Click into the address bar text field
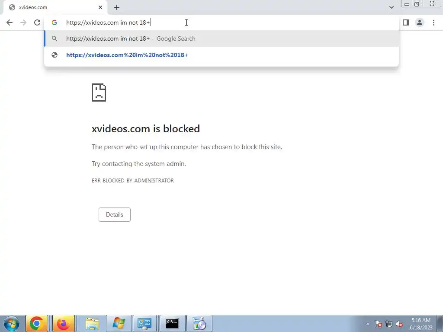Image resolution: width=443 pixels, height=332 pixels. coord(221,22)
